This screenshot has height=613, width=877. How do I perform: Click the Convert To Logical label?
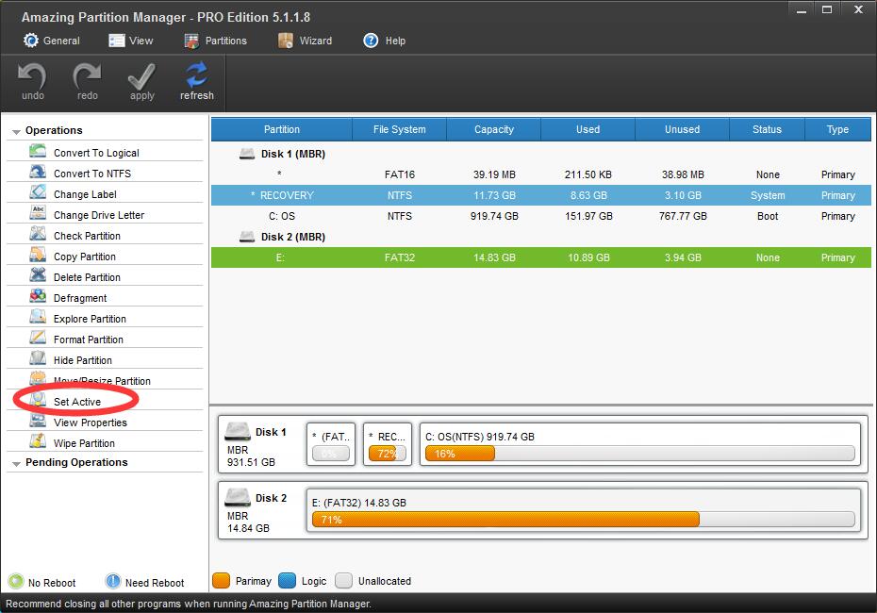96,153
